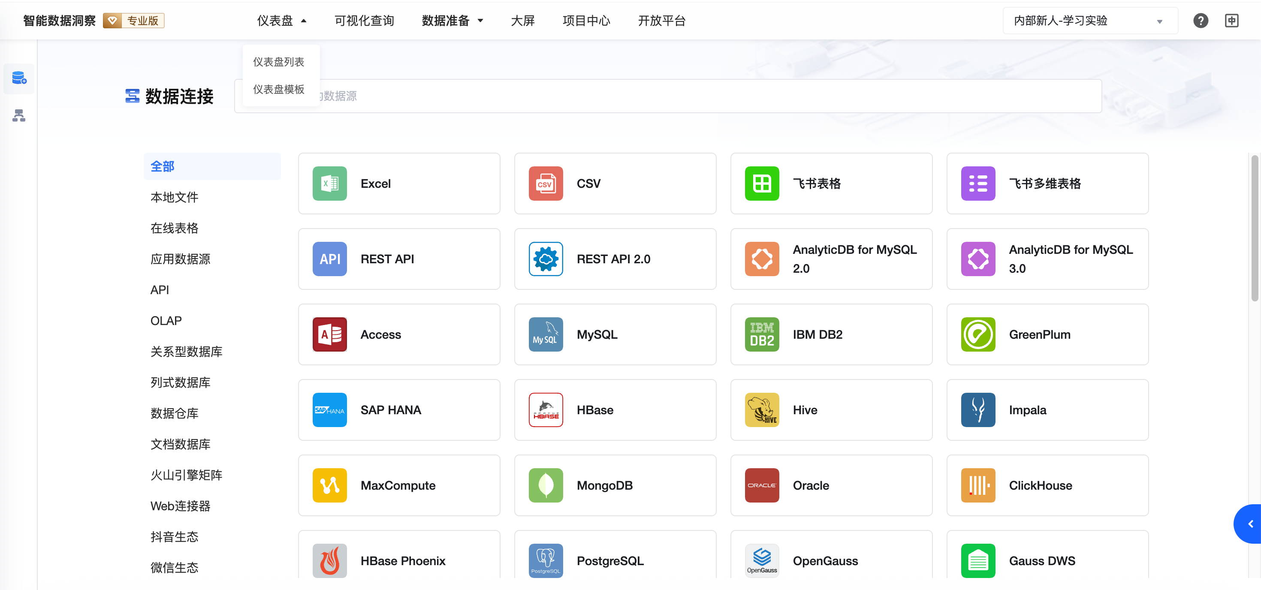Viewport: 1261px width, 590px height.
Task: Pick the IBM DB2 icon
Action: coord(762,334)
